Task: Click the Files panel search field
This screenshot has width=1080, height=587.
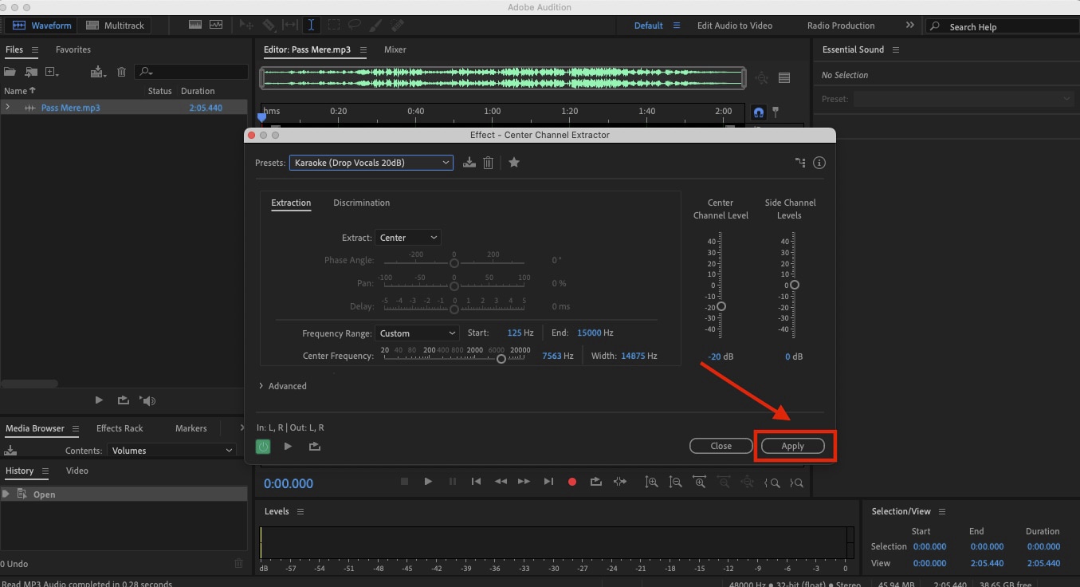Action: coord(191,72)
